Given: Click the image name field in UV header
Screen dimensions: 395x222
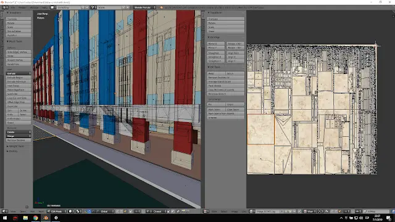Looking at the screenshot, I should (x=268, y=212).
